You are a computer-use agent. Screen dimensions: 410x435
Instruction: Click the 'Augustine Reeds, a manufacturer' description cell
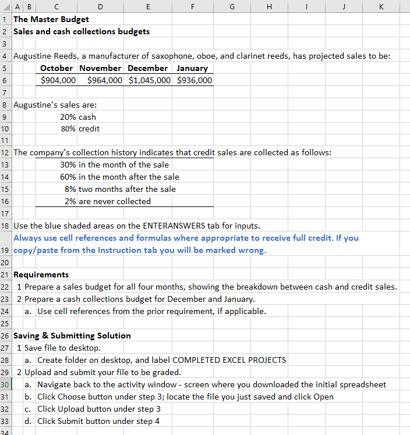202,56
